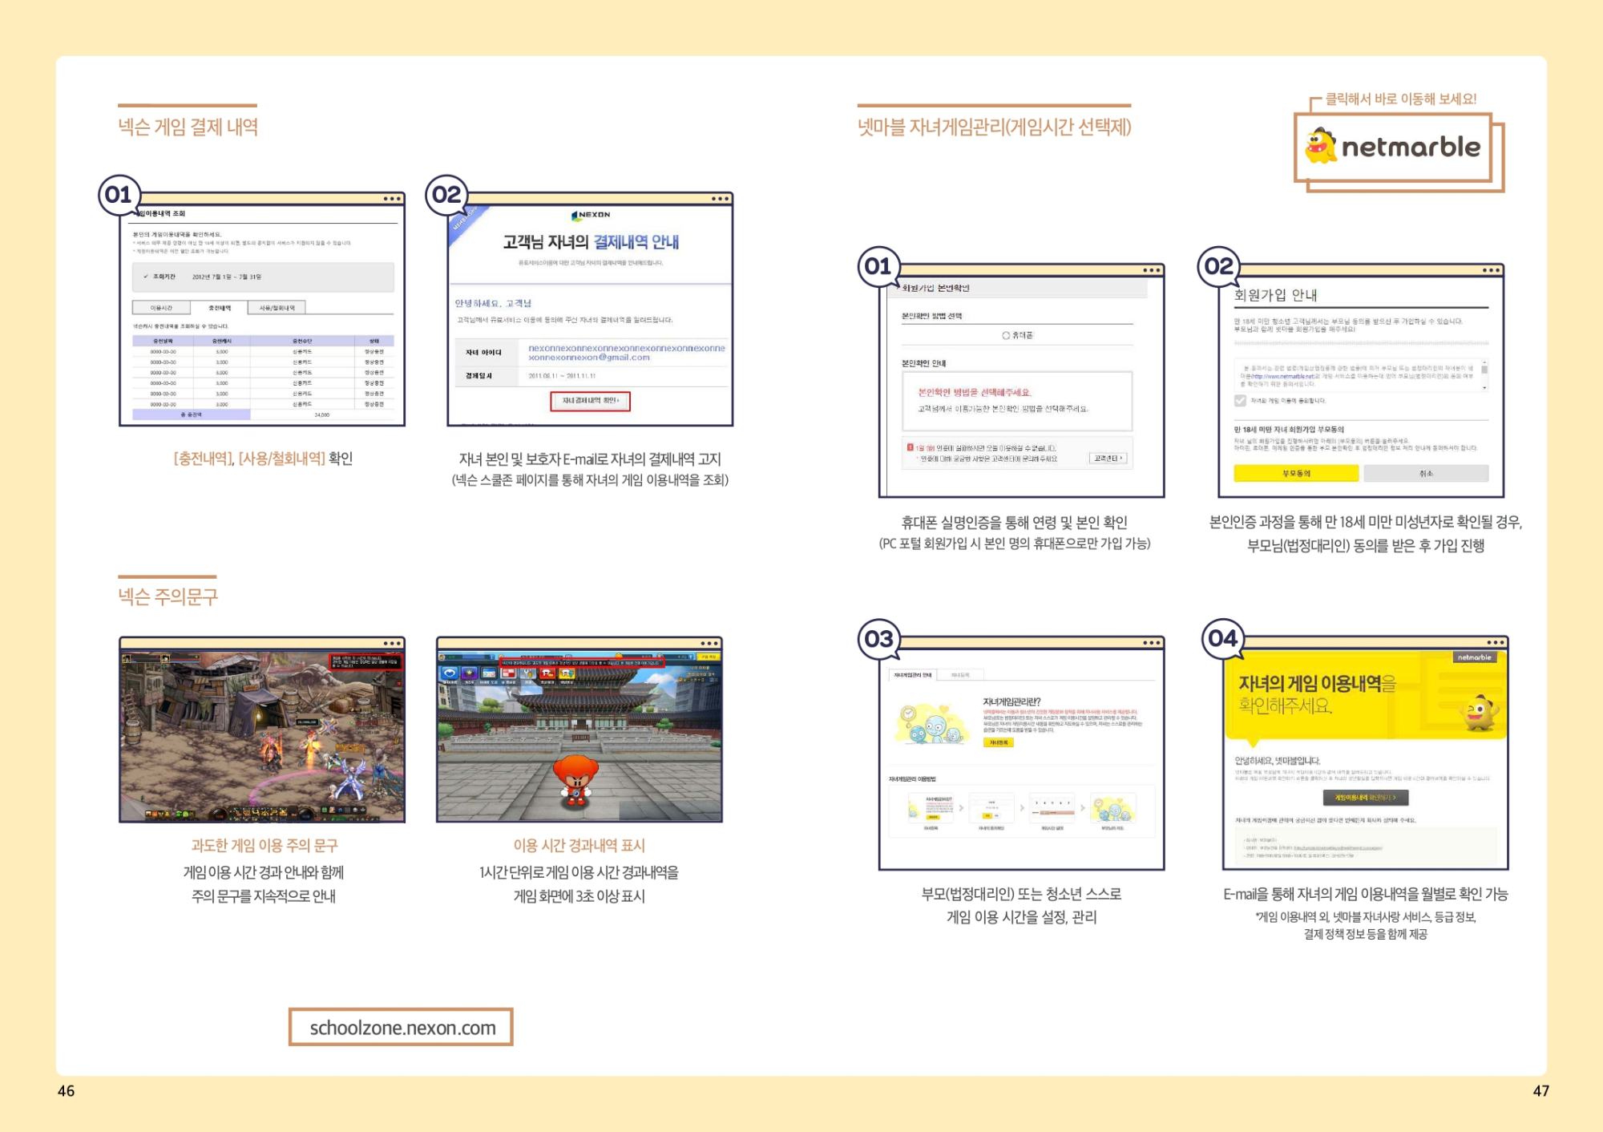Image resolution: width=1603 pixels, height=1132 pixels.
Task: Switch to the 사용/철회내역 tab
Action: (x=277, y=308)
